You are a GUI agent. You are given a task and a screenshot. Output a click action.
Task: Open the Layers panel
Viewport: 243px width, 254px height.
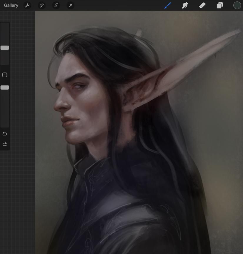[x=220, y=5]
